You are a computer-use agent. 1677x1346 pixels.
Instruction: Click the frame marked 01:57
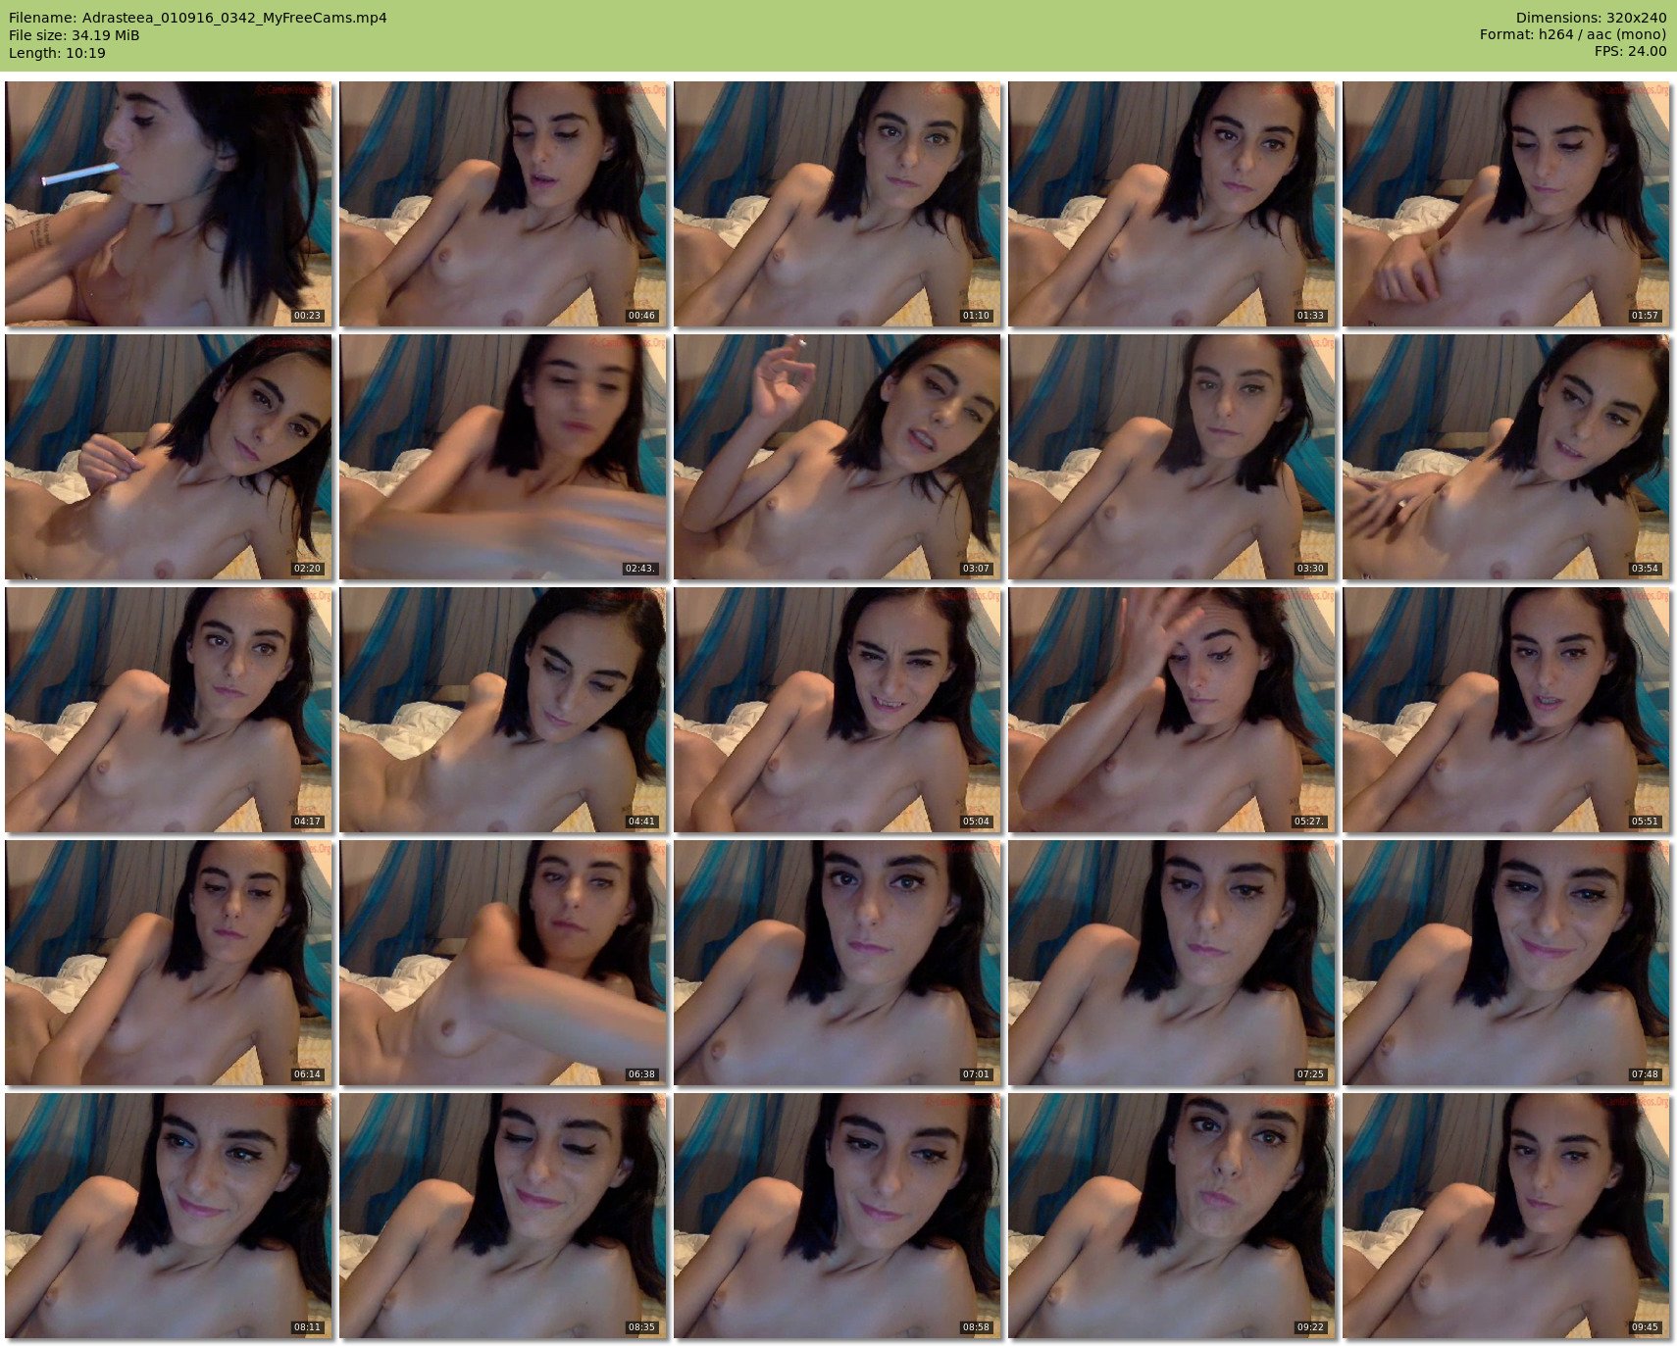click(x=1505, y=203)
